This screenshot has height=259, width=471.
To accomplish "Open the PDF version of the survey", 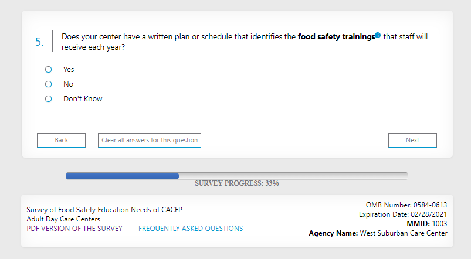I will (x=74, y=229).
